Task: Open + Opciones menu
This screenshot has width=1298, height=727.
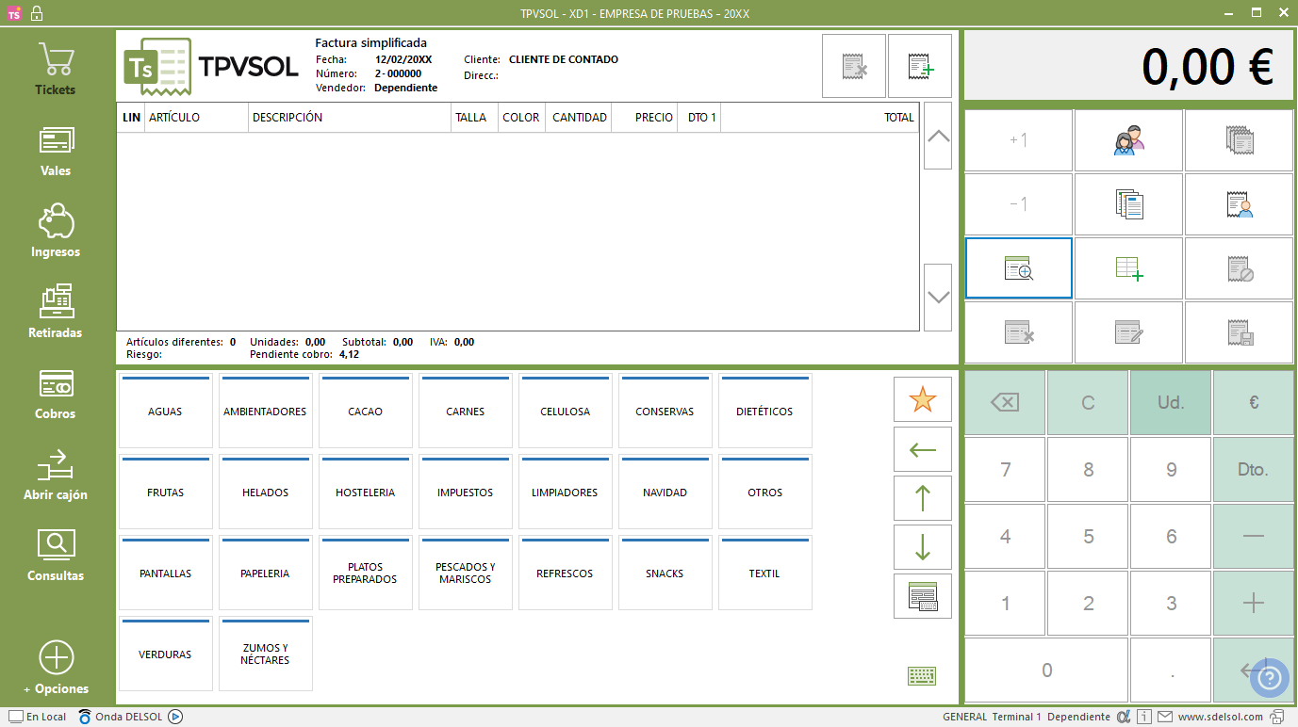Action: coord(56,668)
